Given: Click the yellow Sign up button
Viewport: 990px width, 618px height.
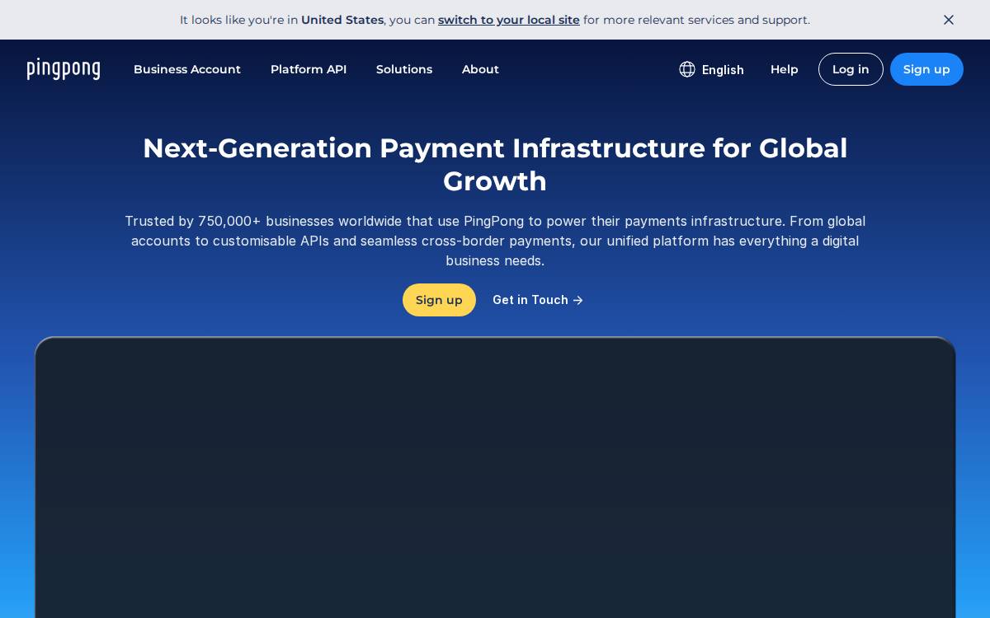Looking at the screenshot, I should [x=439, y=300].
